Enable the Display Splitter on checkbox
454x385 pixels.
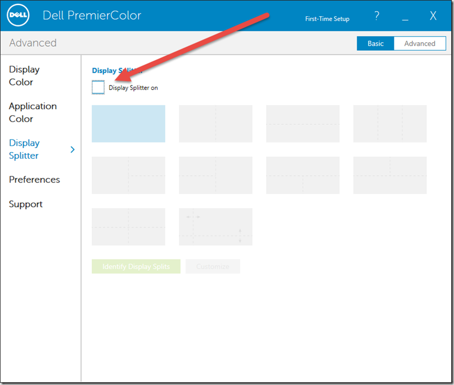pos(98,87)
